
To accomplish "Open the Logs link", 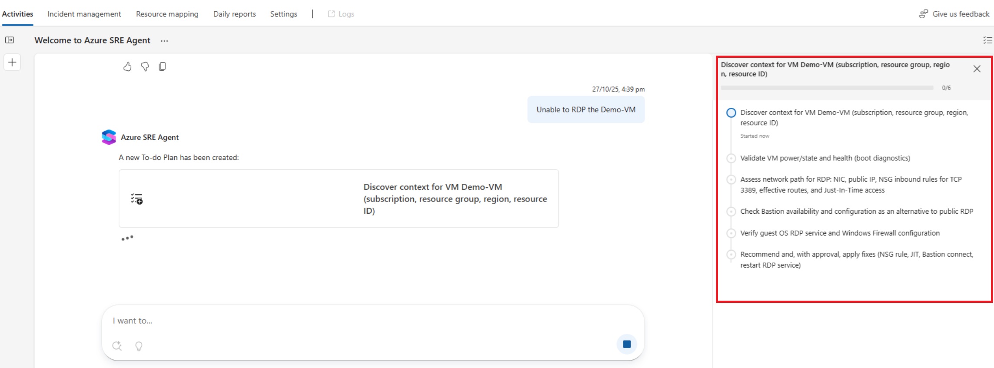I will click(x=341, y=14).
